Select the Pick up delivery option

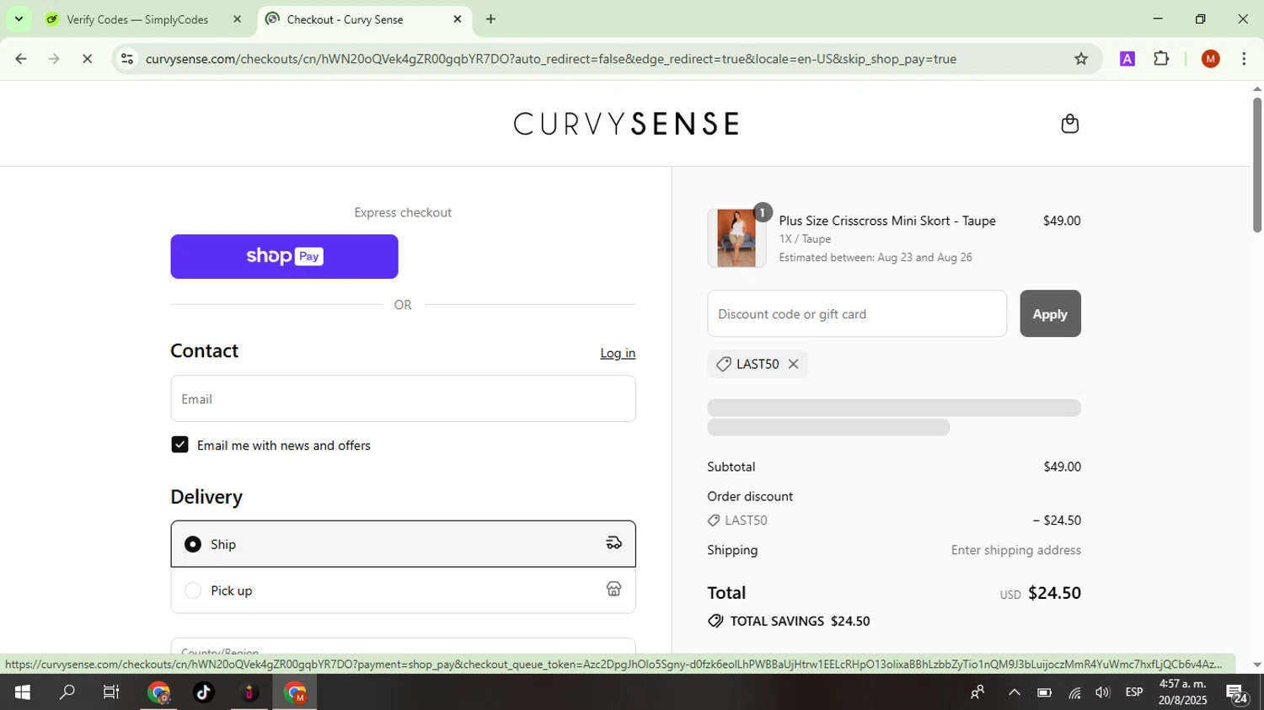[x=403, y=590]
